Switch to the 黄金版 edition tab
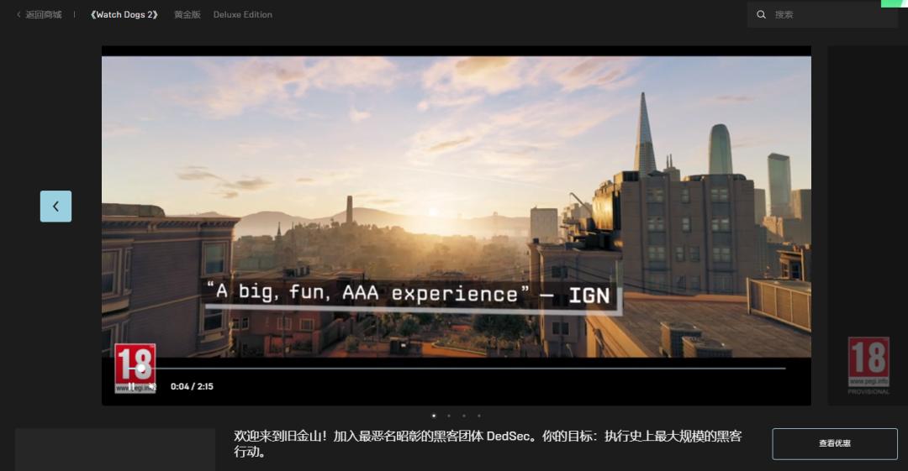Viewport: 908px width, 471px height. point(187,14)
